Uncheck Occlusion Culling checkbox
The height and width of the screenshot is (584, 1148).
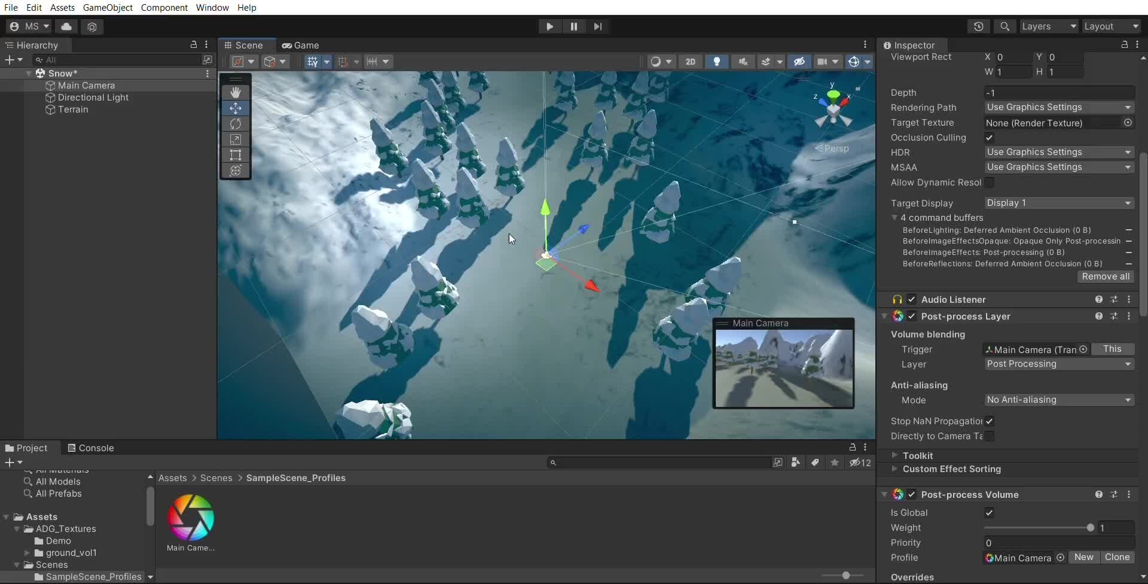(x=990, y=138)
